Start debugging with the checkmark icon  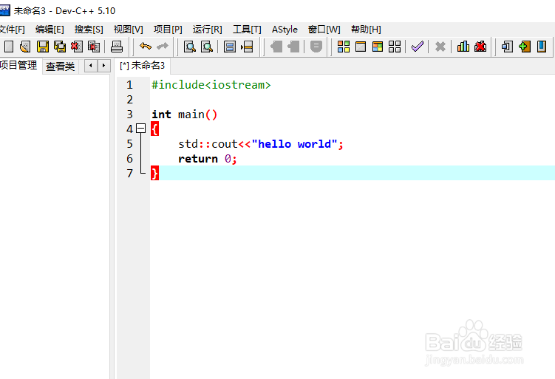coord(418,47)
